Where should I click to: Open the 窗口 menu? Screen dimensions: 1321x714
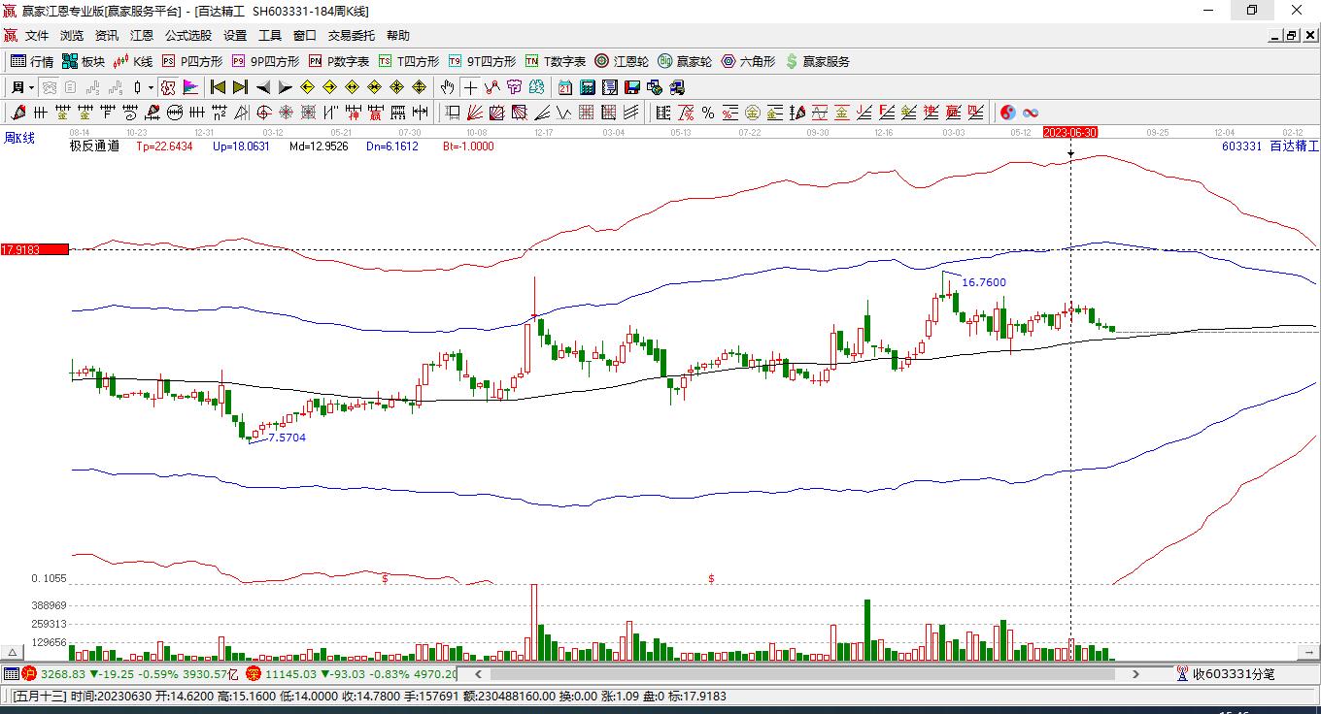click(305, 36)
